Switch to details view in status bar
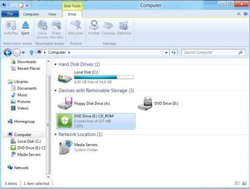Viewport: 250px width, 189px height. [237, 183]
